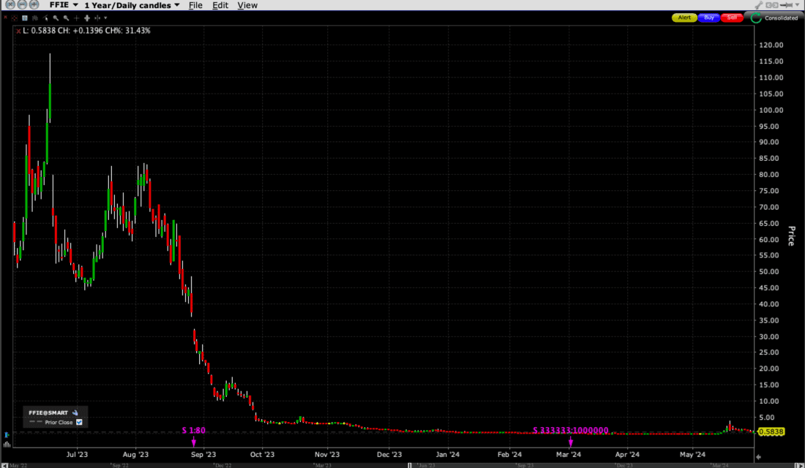The image size is (805, 468).
Task: Select the zoom-in magnifier tool
Action: (56, 18)
